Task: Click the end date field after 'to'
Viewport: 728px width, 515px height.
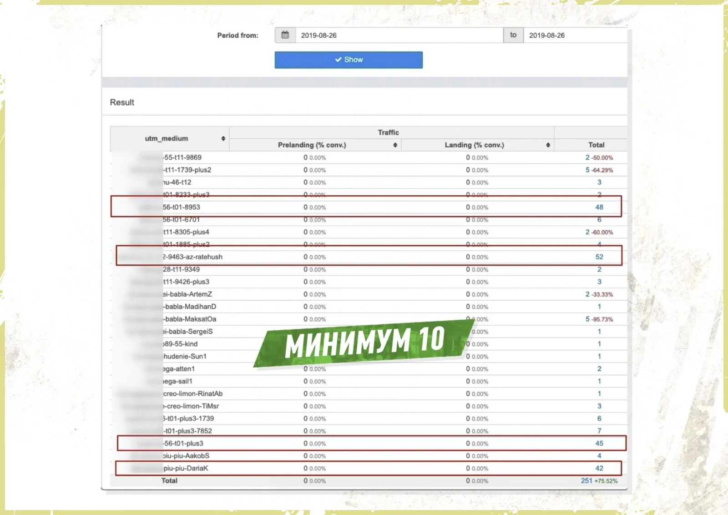Action: point(576,35)
